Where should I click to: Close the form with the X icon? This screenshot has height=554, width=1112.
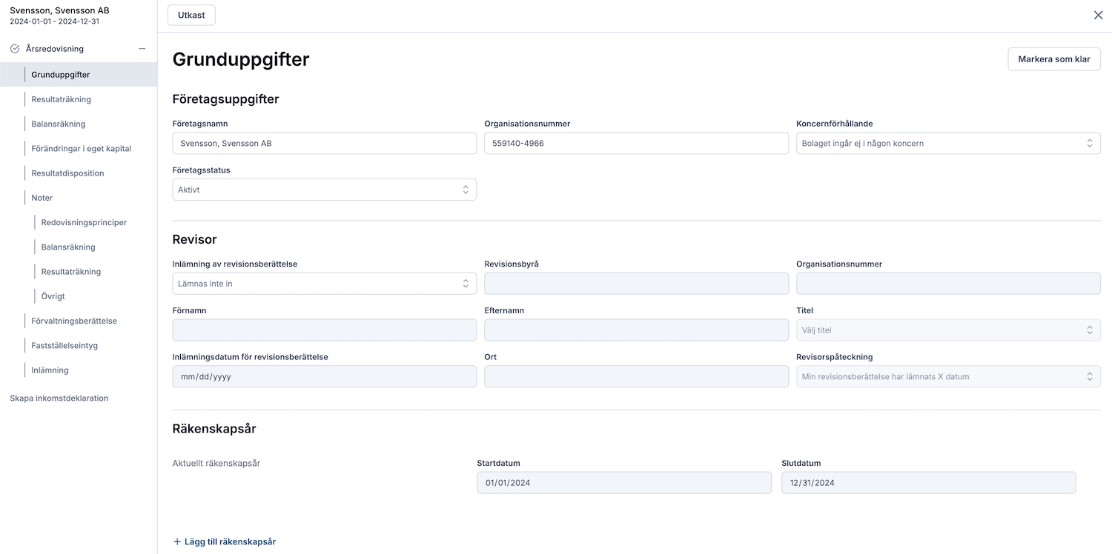(x=1098, y=15)
